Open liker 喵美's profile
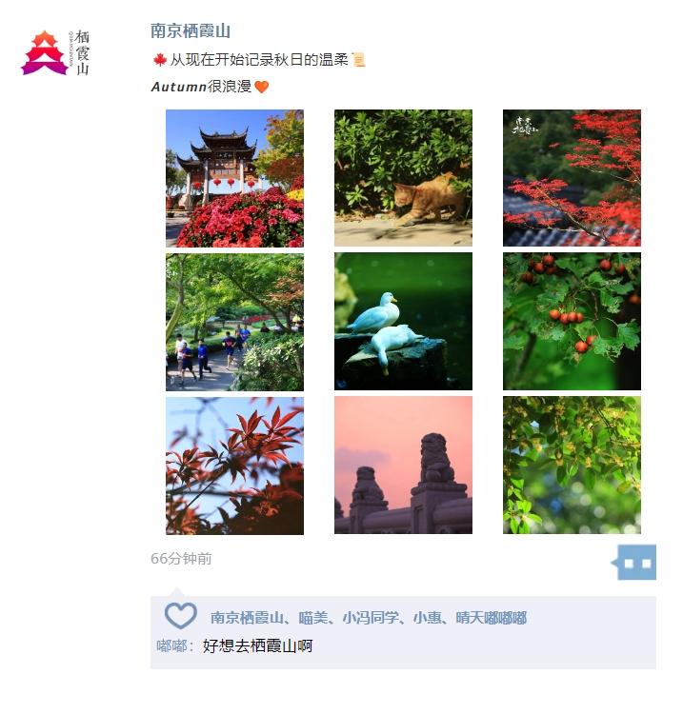 pos(313,618)
